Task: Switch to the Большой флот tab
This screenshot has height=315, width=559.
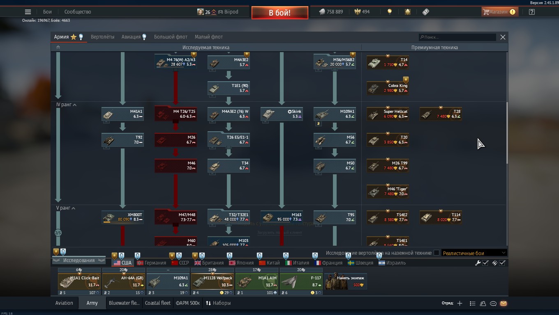Action: click(171, 37)
